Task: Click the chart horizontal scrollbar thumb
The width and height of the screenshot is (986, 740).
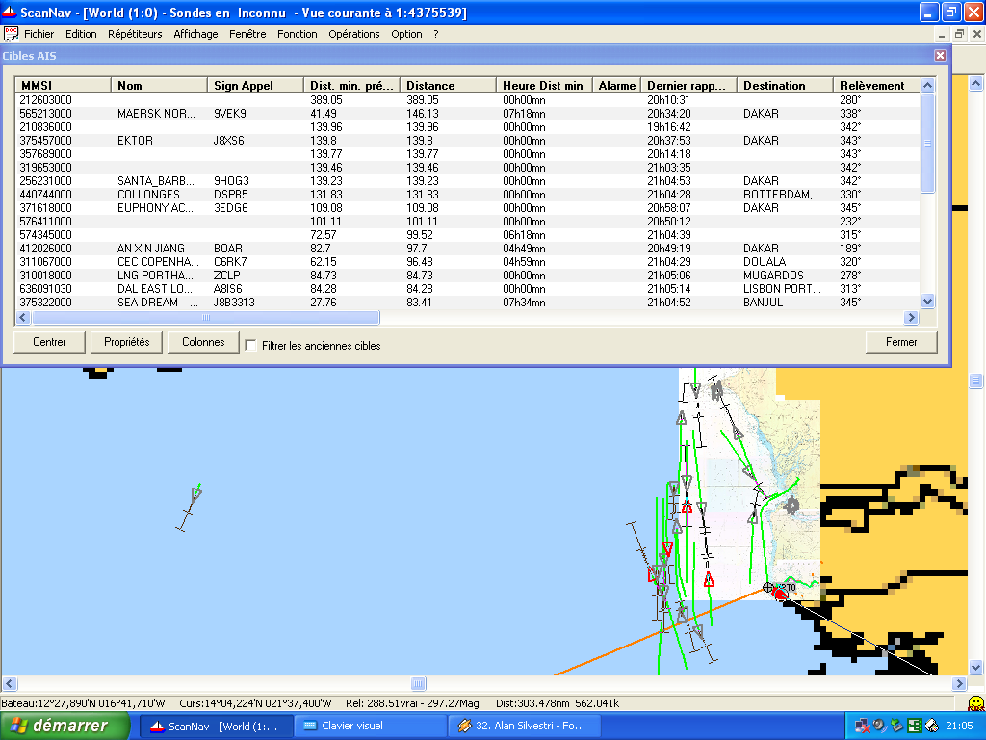Action: pos(418,683)
